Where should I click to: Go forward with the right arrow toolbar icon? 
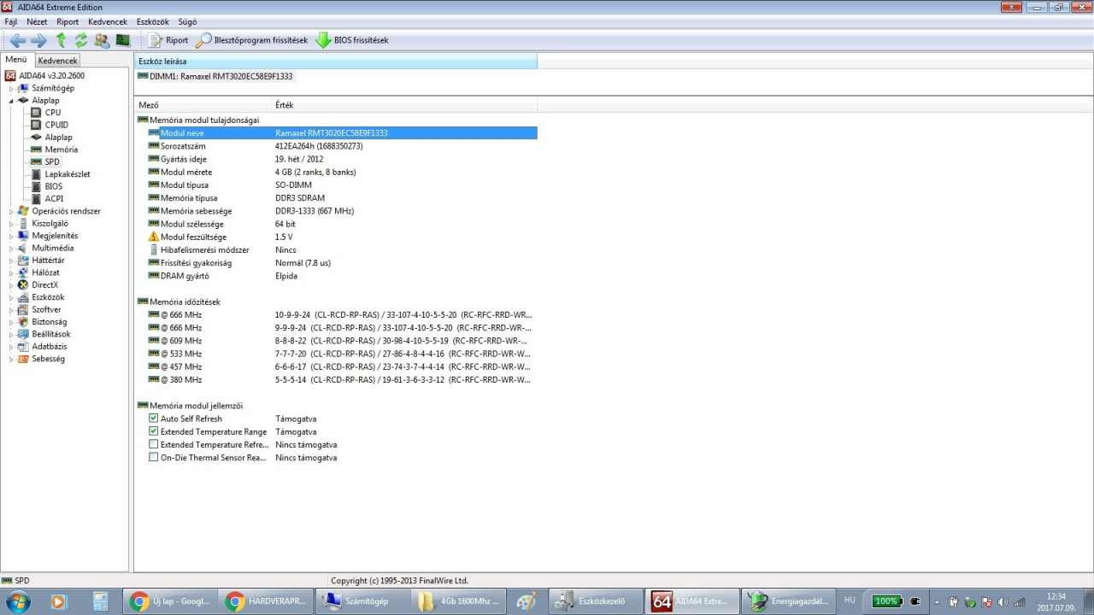tap(38, 40)
